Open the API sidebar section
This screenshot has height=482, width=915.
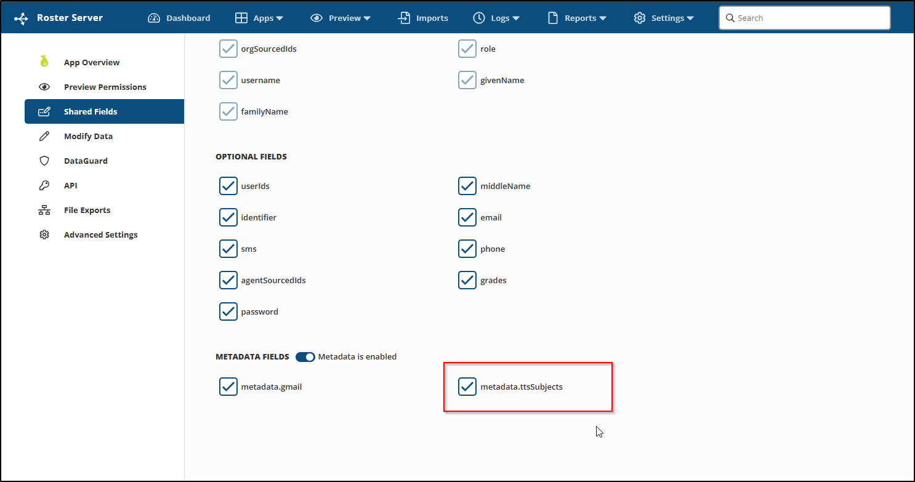tap(104, 185)
